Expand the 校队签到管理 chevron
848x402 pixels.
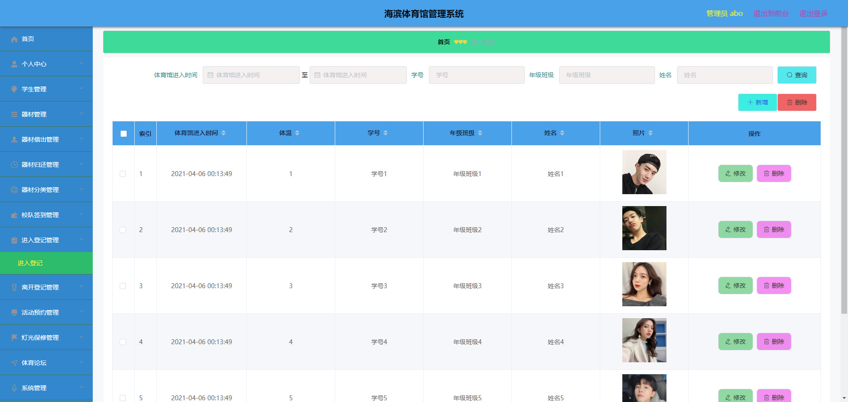click(x=82, y=214)
